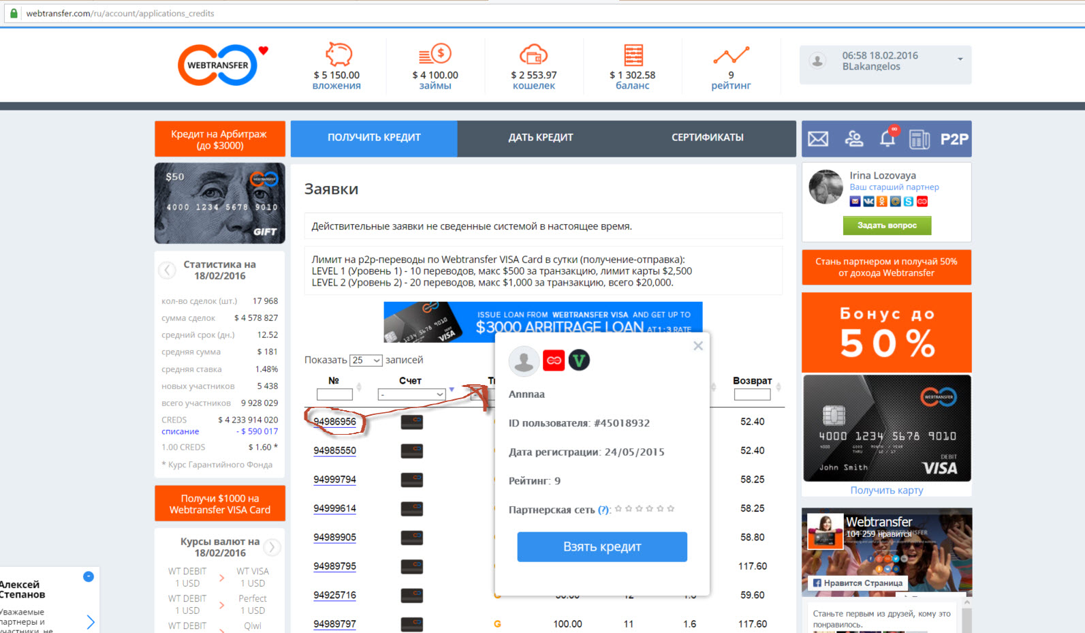Click blue dot on Алексей Степанов notification
1085x633 pixels.
point(89,576)
